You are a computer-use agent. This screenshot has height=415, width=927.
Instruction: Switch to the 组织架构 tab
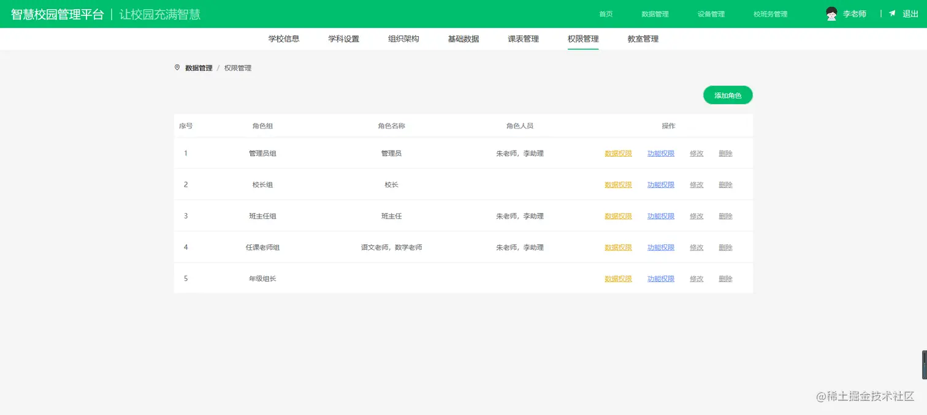tap(403, 39)
